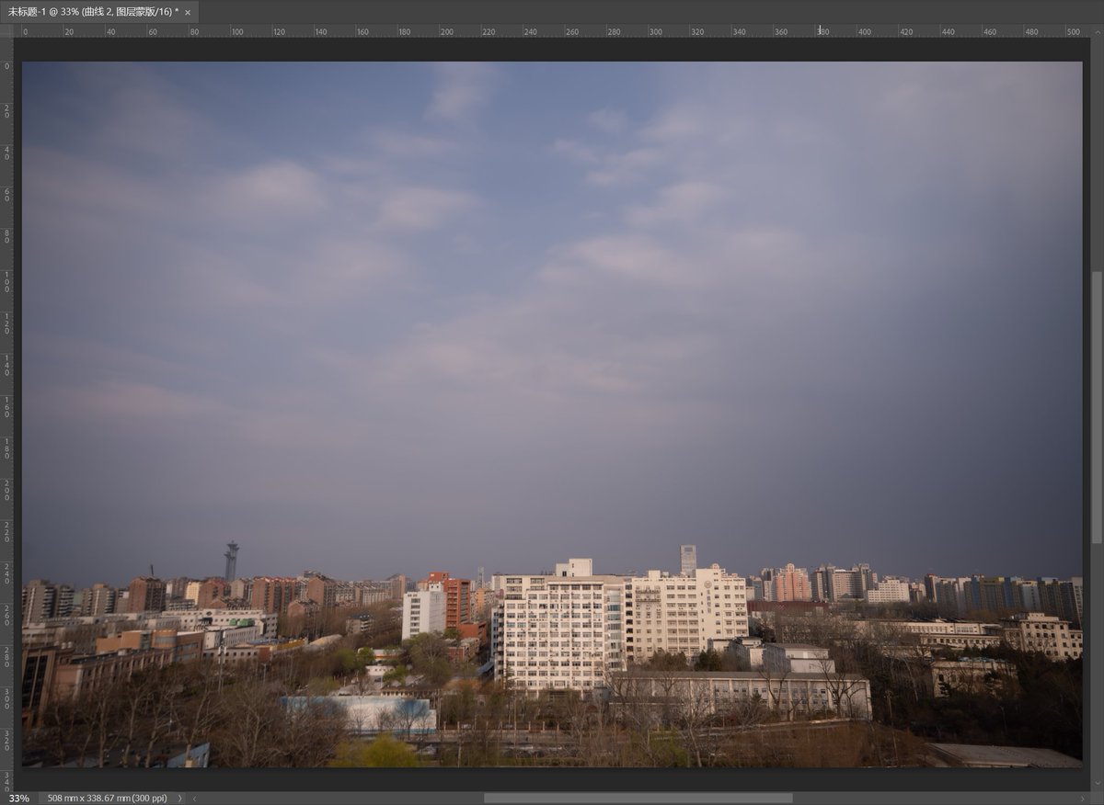
Task: Click the horizontal ruler at the 100 mark
Action: click(236, 31)
